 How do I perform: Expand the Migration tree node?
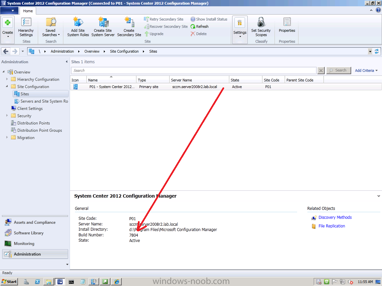tap(7, 137)
